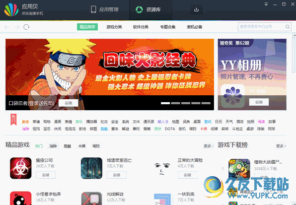Viewport: 296px width, 205px height.
Task: Open the 一块到底 title text
Action: coord(186,194)
